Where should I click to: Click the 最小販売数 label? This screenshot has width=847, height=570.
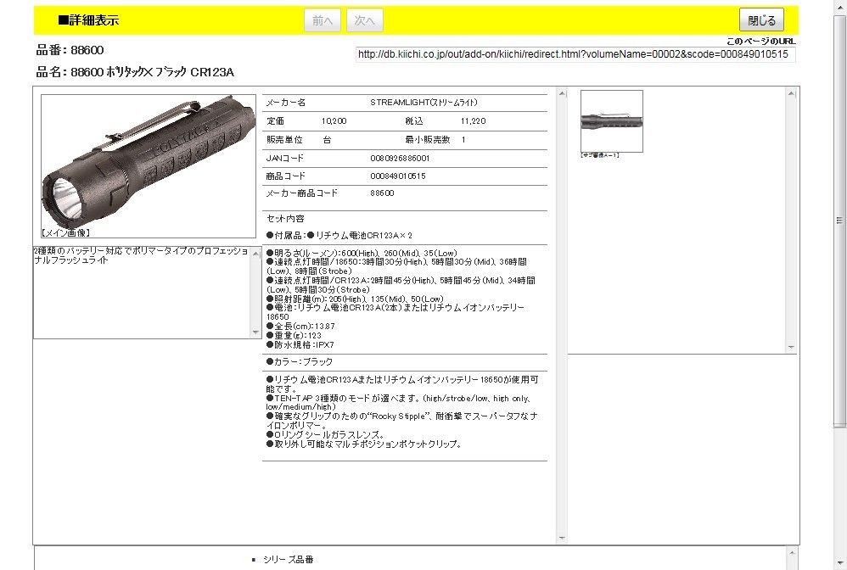(427, 139)
